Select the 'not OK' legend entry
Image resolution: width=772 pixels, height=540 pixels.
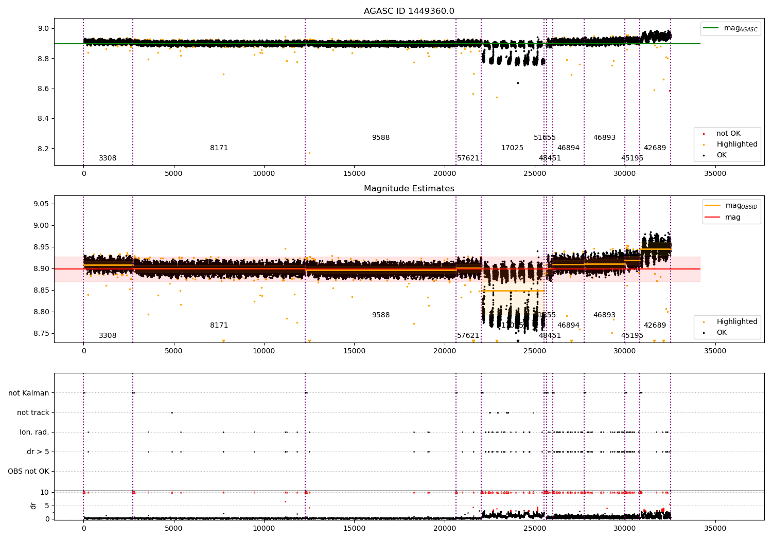[728, 134]
